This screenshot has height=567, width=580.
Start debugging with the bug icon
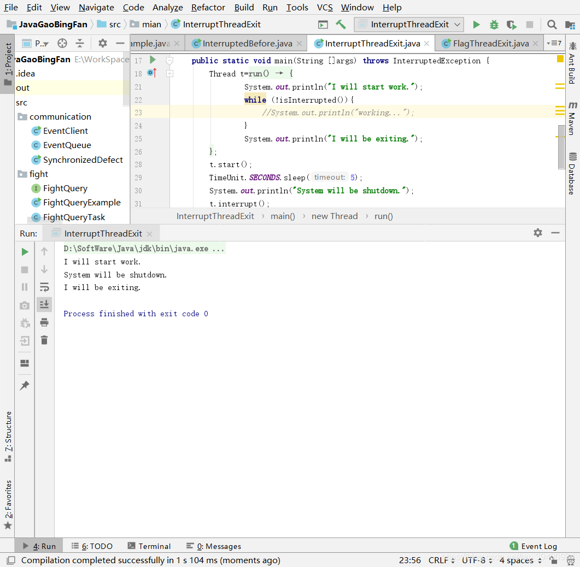[494, 25]
